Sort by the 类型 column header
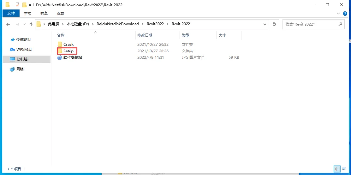 (185, 35)
